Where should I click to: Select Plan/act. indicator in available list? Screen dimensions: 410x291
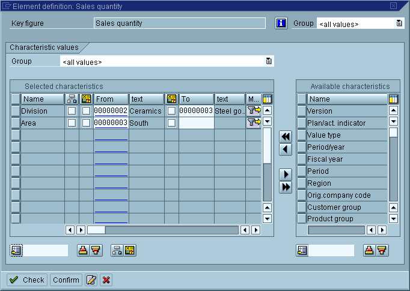click(347, 123)
